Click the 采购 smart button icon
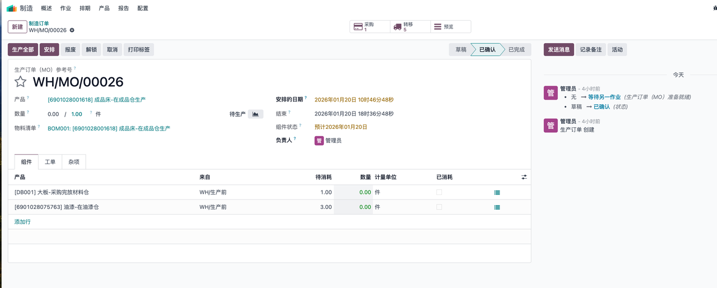 pyautogui.click(x=358, y=27)
